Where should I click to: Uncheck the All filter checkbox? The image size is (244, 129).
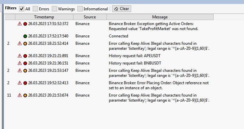22,9
